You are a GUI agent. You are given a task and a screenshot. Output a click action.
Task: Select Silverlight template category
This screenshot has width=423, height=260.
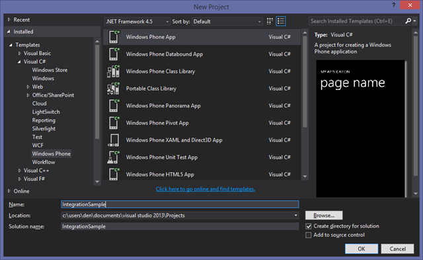pos(44,128)
